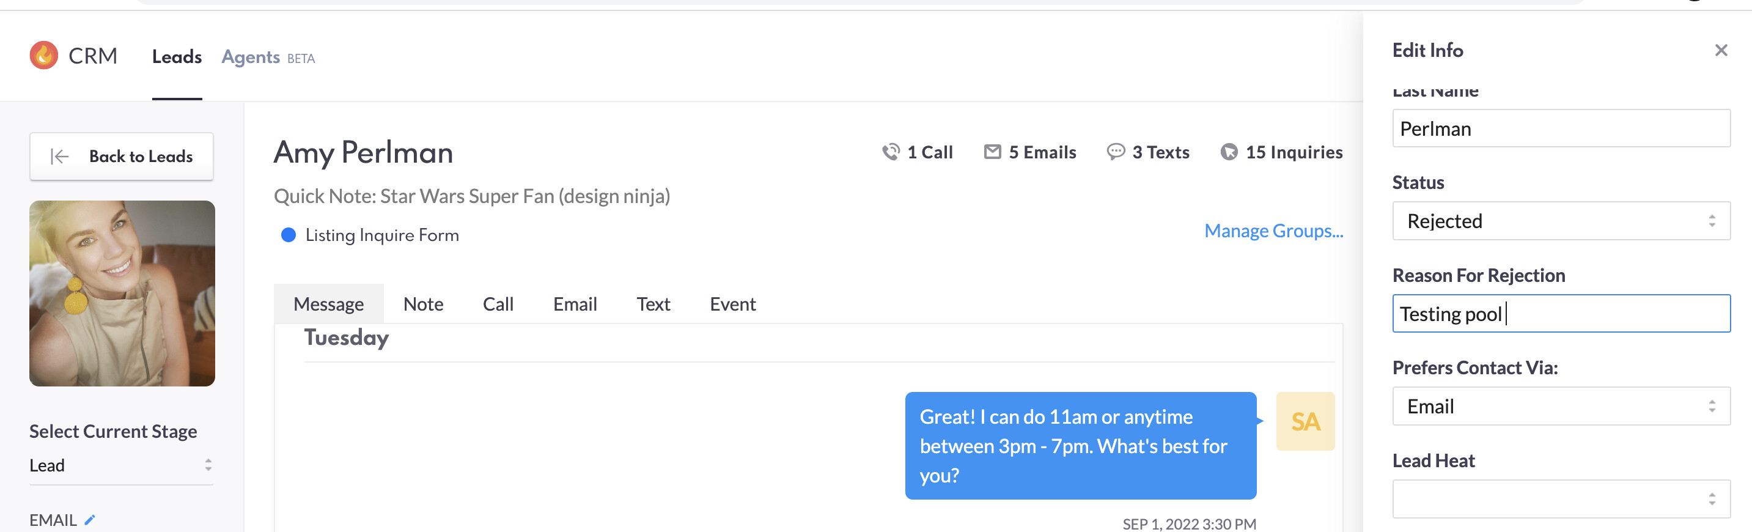Viewport: 1752px width, 532px height.
Task: Click the SA avatar badge
Action: point(1305,421)
